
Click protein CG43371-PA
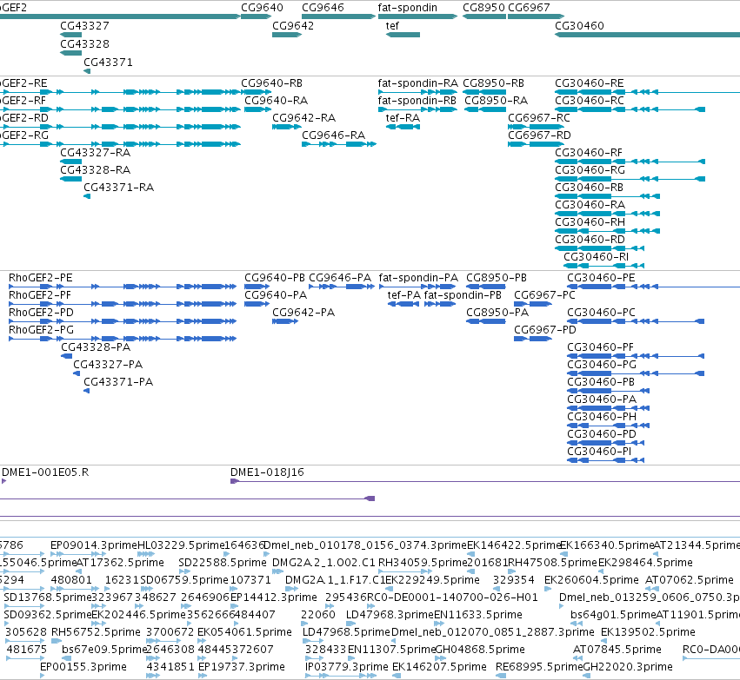(x=118, y=382)
